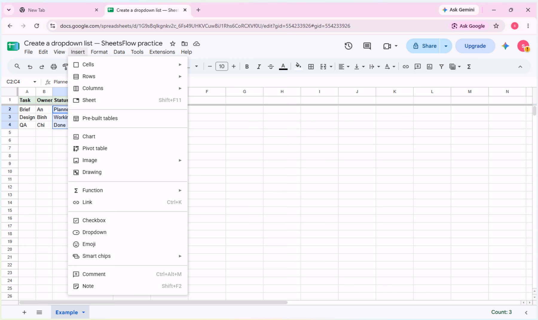Open the Name box dropdown
Viewport: 538px width, 320px height.
(35, 82)
